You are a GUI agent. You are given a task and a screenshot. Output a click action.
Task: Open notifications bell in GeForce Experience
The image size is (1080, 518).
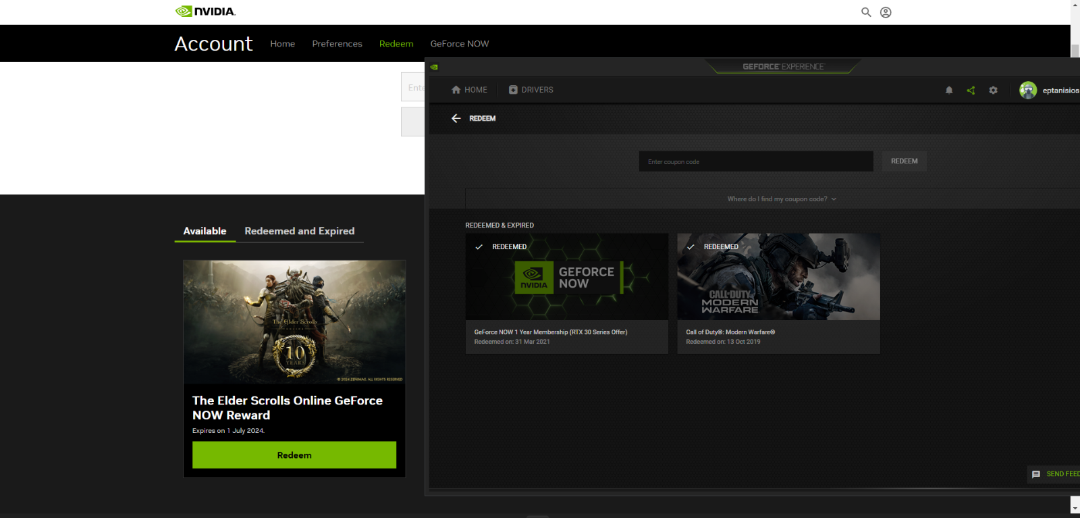[949, 90]
